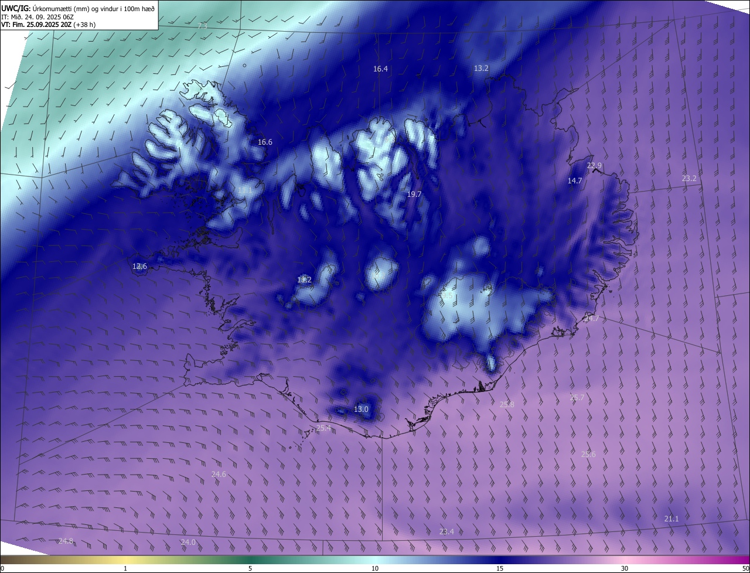750x573 pixels.
Task: Click the 23.2 value label
Action: tap(690, 178)
